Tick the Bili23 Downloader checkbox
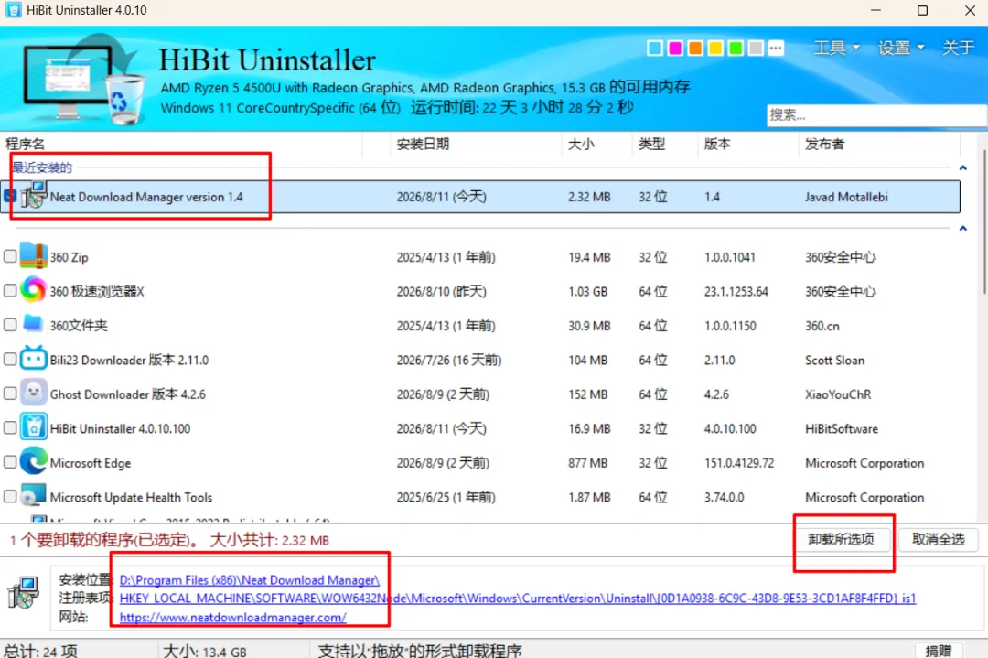The height and width of the screenshot is (658, 988). (10, 360)
